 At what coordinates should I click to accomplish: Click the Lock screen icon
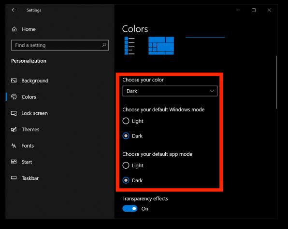(x=14, y=113)
